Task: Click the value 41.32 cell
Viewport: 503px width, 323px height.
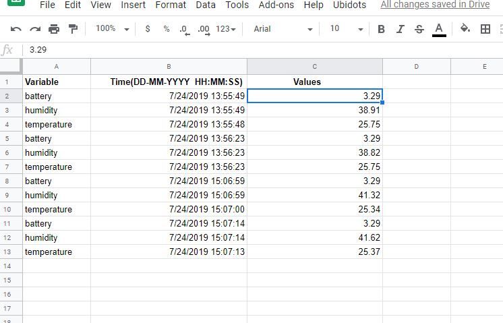Action: [x=315, y=195]
